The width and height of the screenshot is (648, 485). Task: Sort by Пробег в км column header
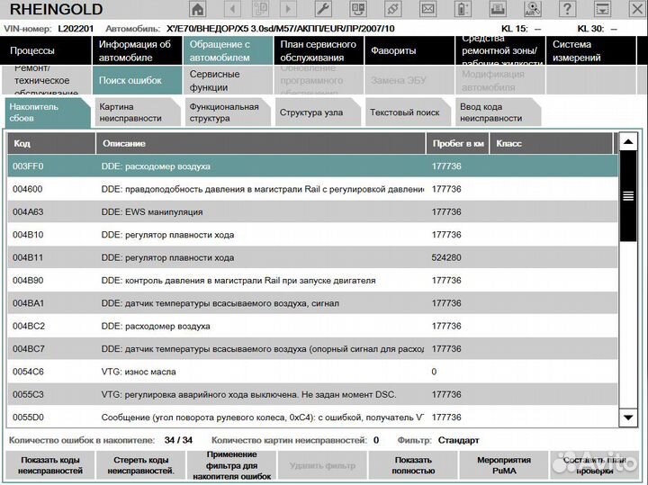pos(457,143)
